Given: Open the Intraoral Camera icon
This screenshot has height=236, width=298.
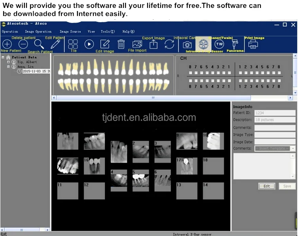Looking at the screenshot, I should [187, 44].
